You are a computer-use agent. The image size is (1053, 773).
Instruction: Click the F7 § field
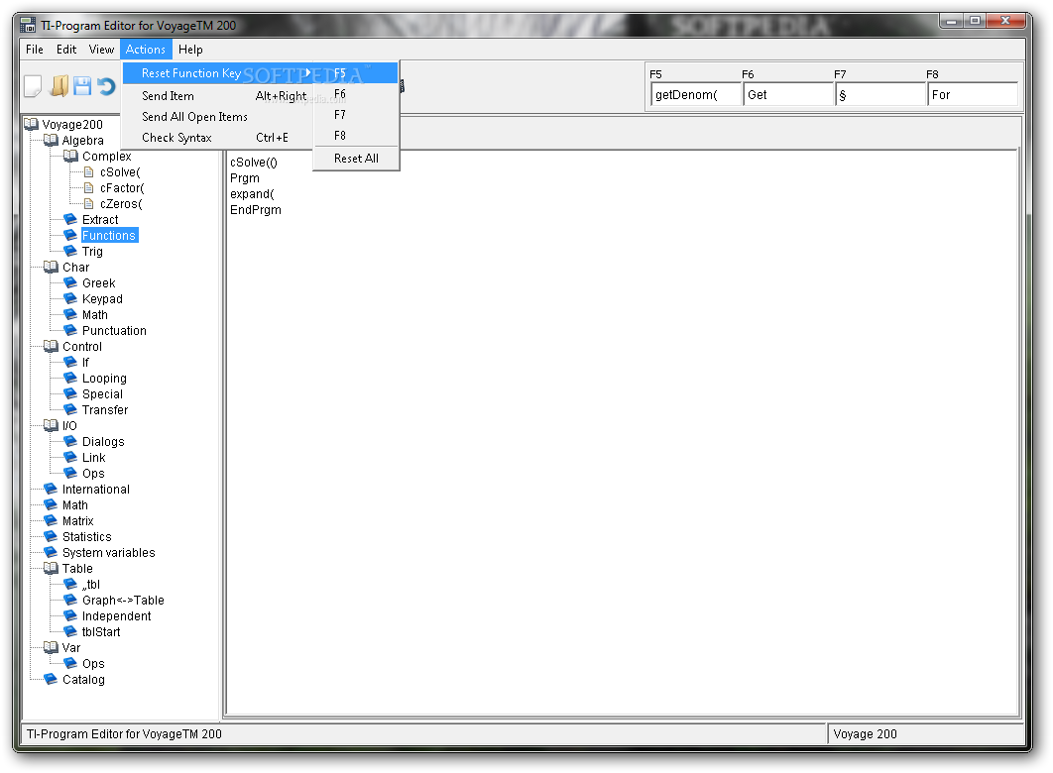[879, 94]
